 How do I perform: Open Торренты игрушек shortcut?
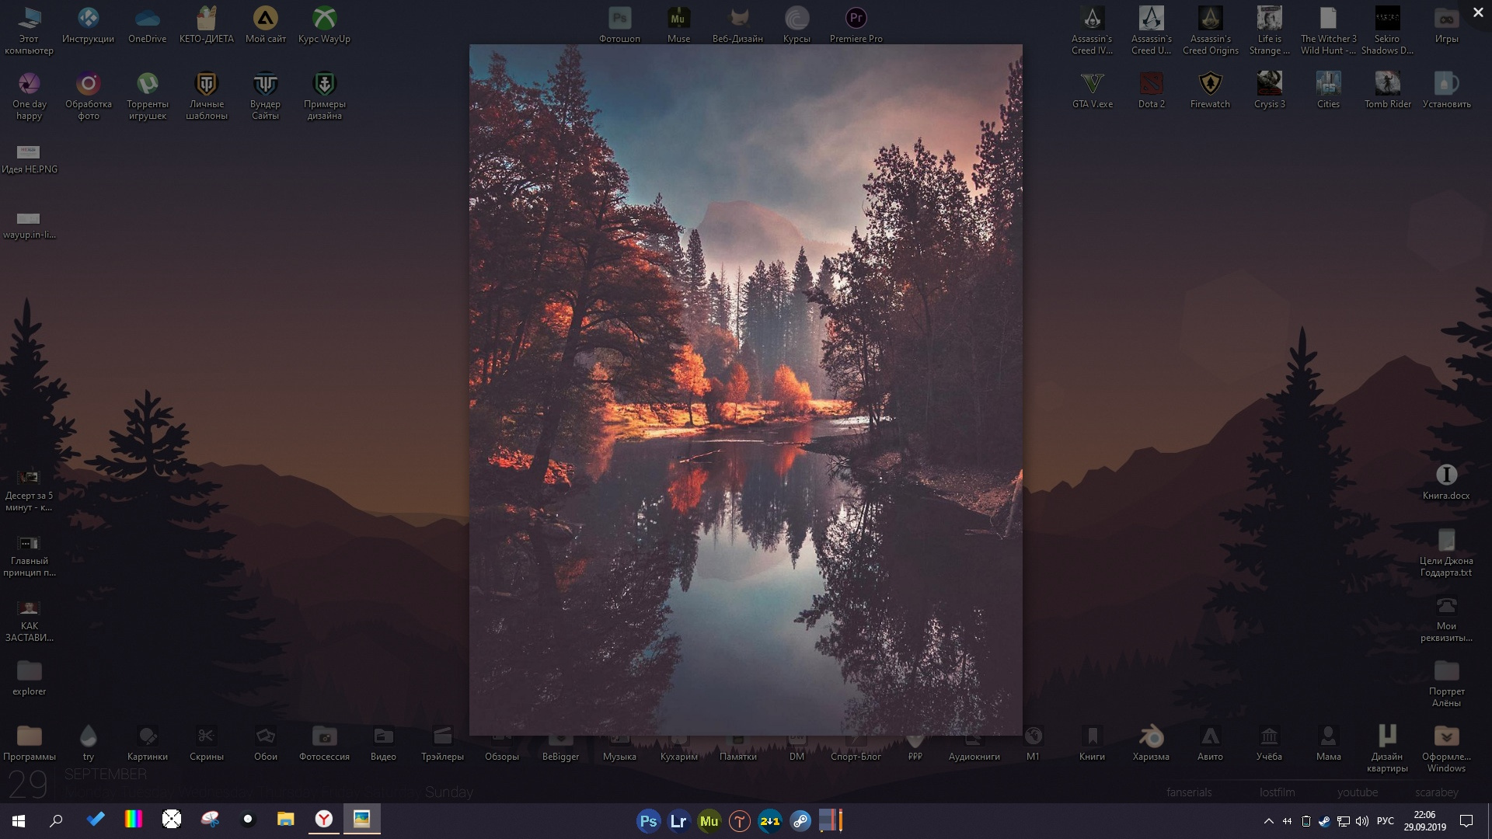(147, 95)
